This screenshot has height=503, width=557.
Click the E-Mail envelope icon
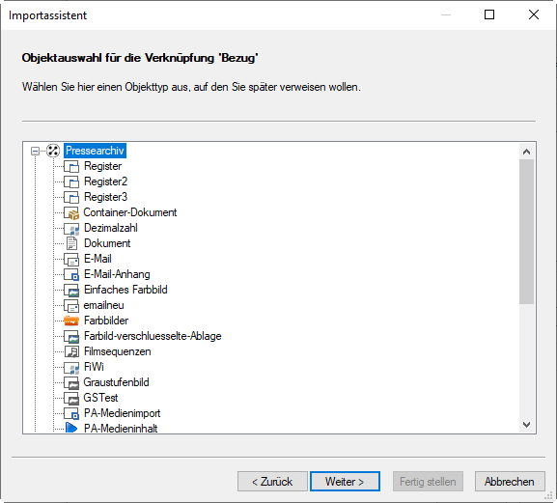pyautogui.click(x=71, y=260)
